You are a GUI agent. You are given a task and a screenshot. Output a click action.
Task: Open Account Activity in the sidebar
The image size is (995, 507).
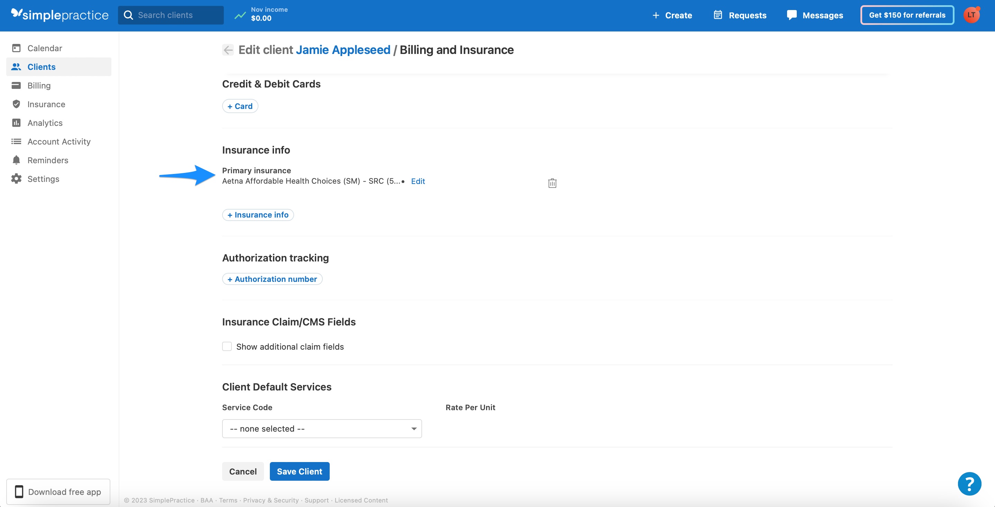coord(59,141)
